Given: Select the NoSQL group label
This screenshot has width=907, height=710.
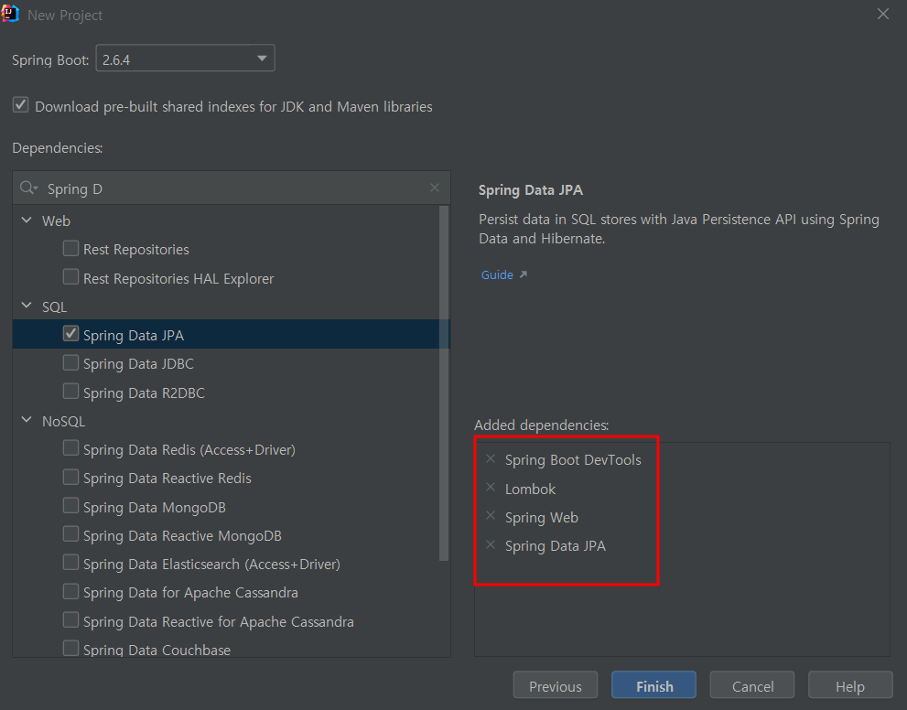Looking at the screenshot, I should coord(64,421).
